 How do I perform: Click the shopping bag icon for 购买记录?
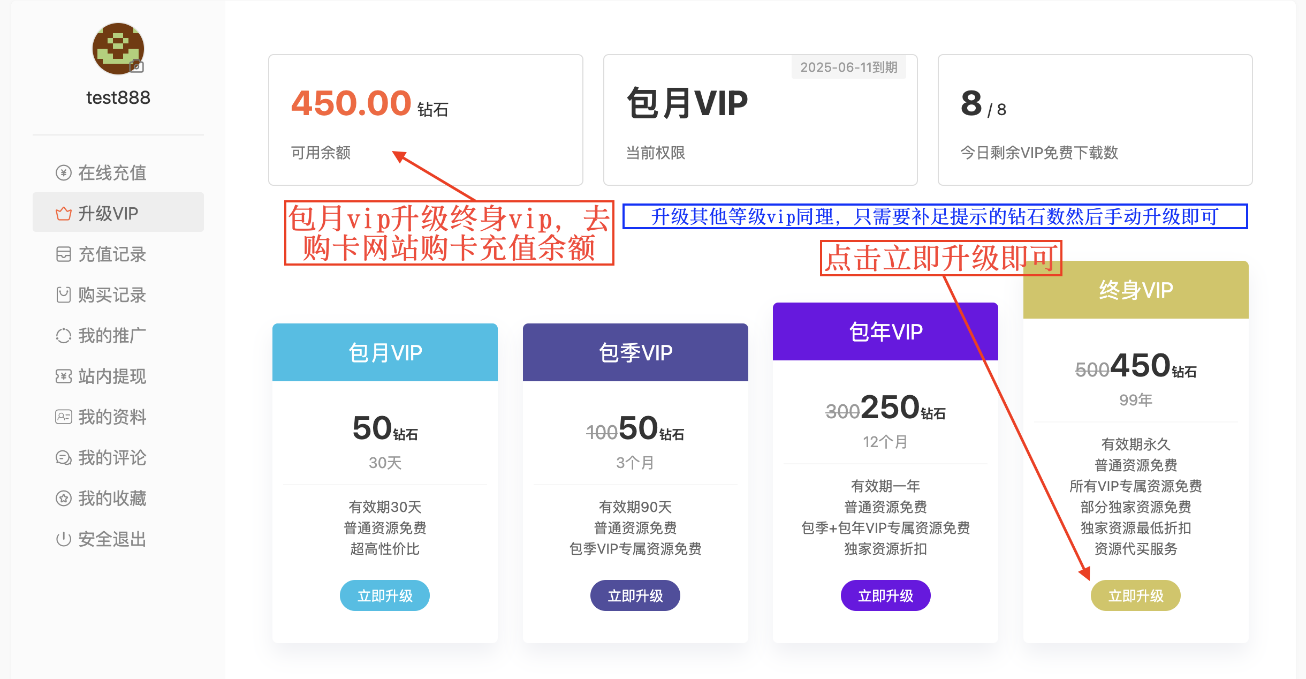(x=63, y=295)
